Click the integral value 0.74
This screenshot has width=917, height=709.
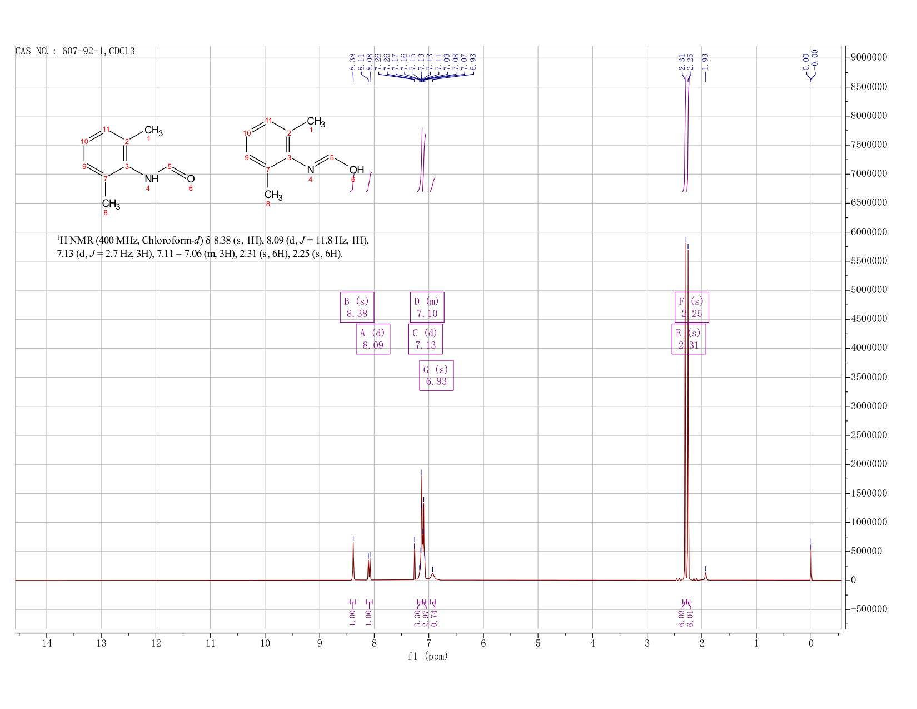tap(435, 618)
